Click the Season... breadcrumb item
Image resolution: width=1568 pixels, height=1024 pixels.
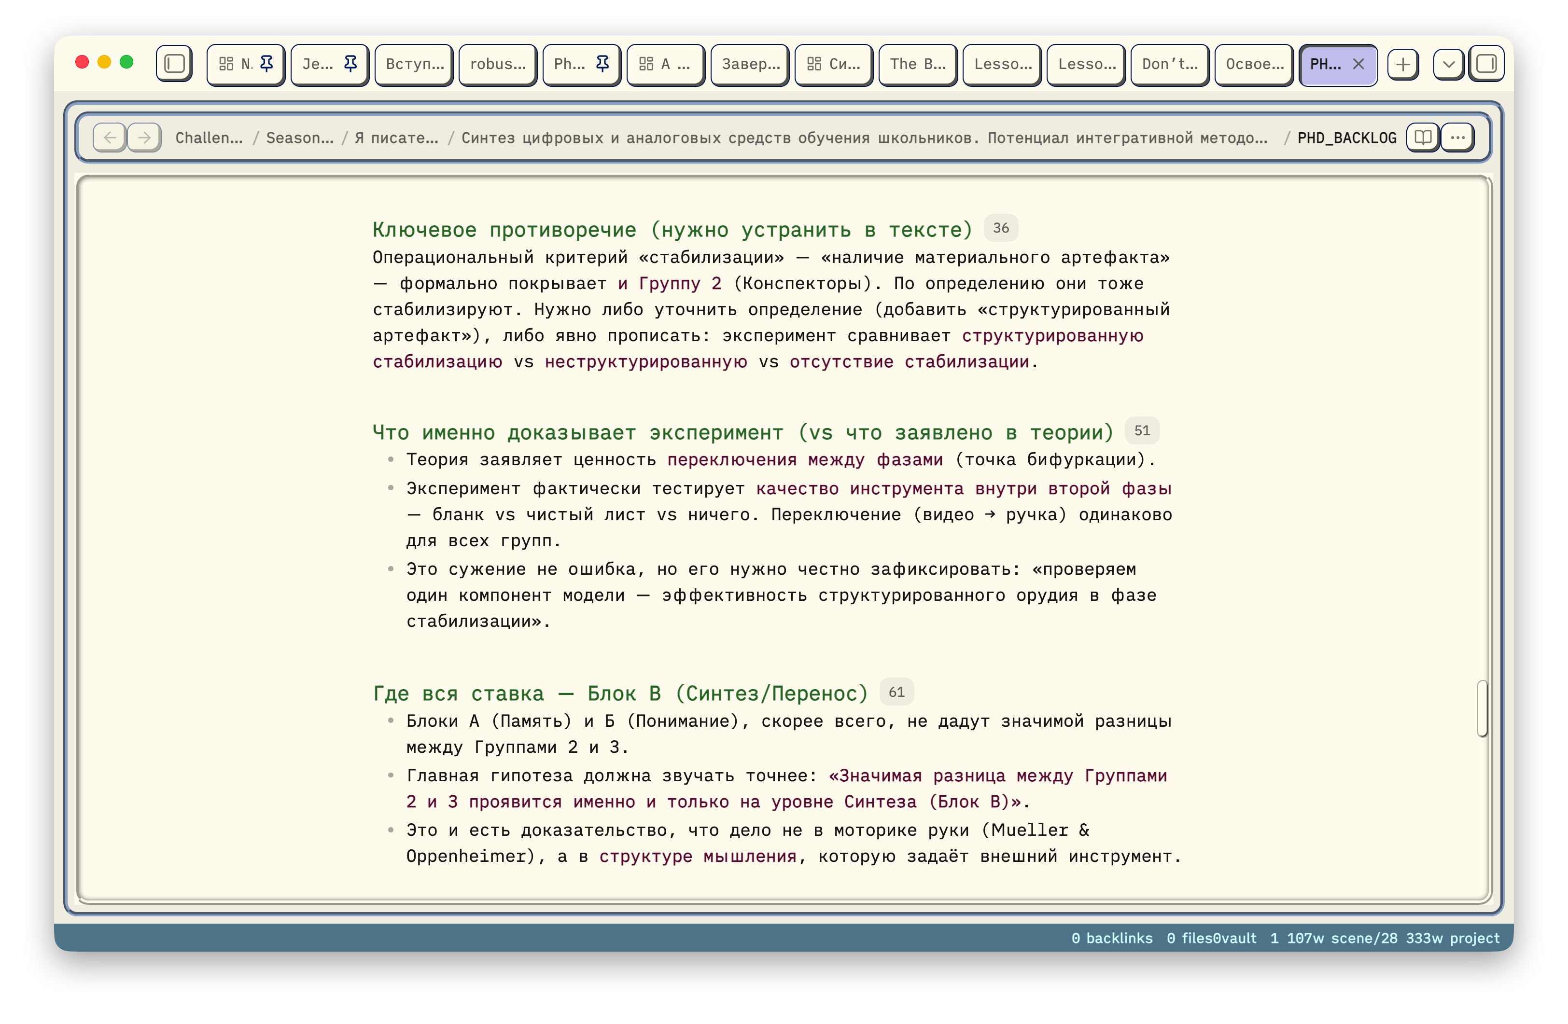click(x=300, y=138)
